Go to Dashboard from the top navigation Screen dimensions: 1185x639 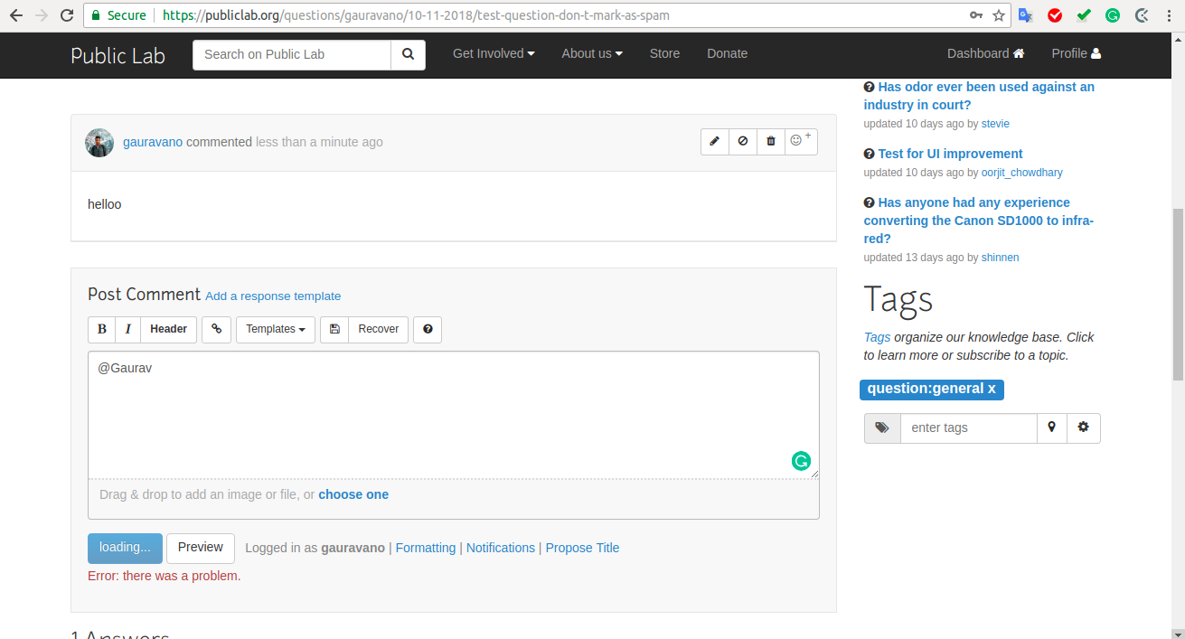985,53
